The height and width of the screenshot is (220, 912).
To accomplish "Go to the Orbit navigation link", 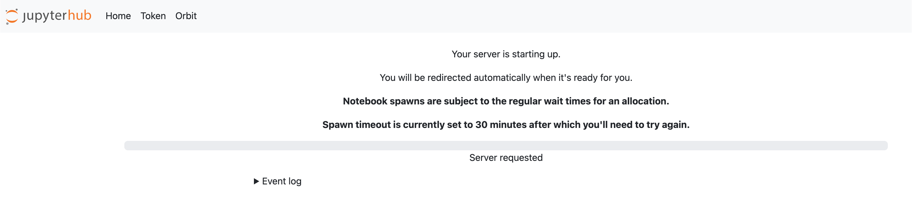I will click(x=186, y=16).
